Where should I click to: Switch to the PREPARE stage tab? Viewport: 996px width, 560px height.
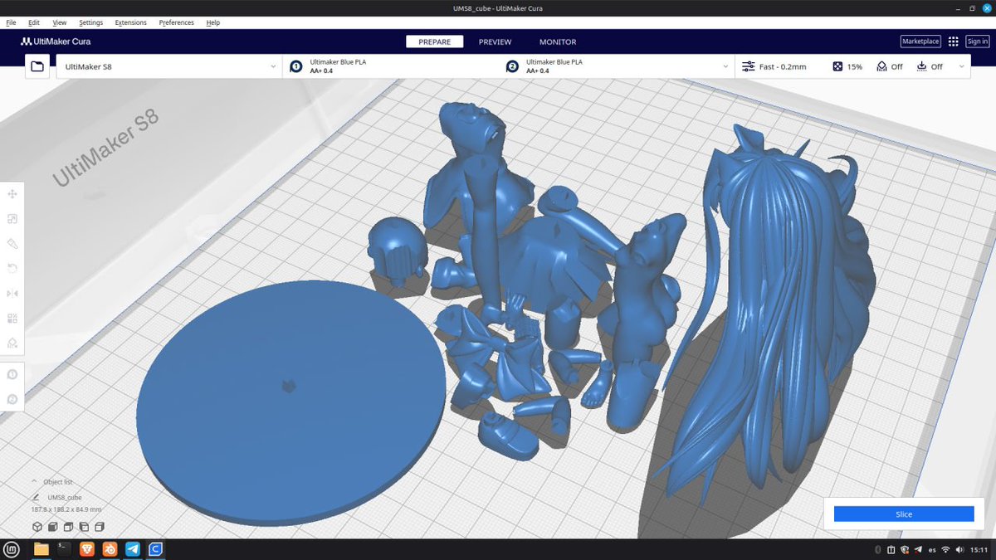coord(435,41)
